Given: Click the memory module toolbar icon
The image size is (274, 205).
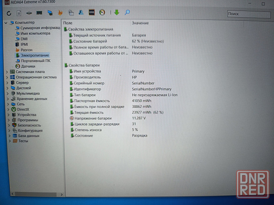Looking at the screenshot, I should pyautogui.click(x=39, y=13).
